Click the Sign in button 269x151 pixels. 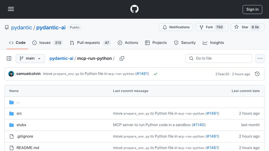coord(252,10)
